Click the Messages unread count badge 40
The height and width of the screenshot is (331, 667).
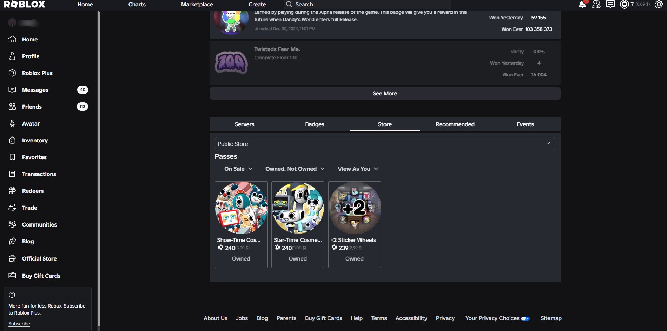(x=82, y=90)
